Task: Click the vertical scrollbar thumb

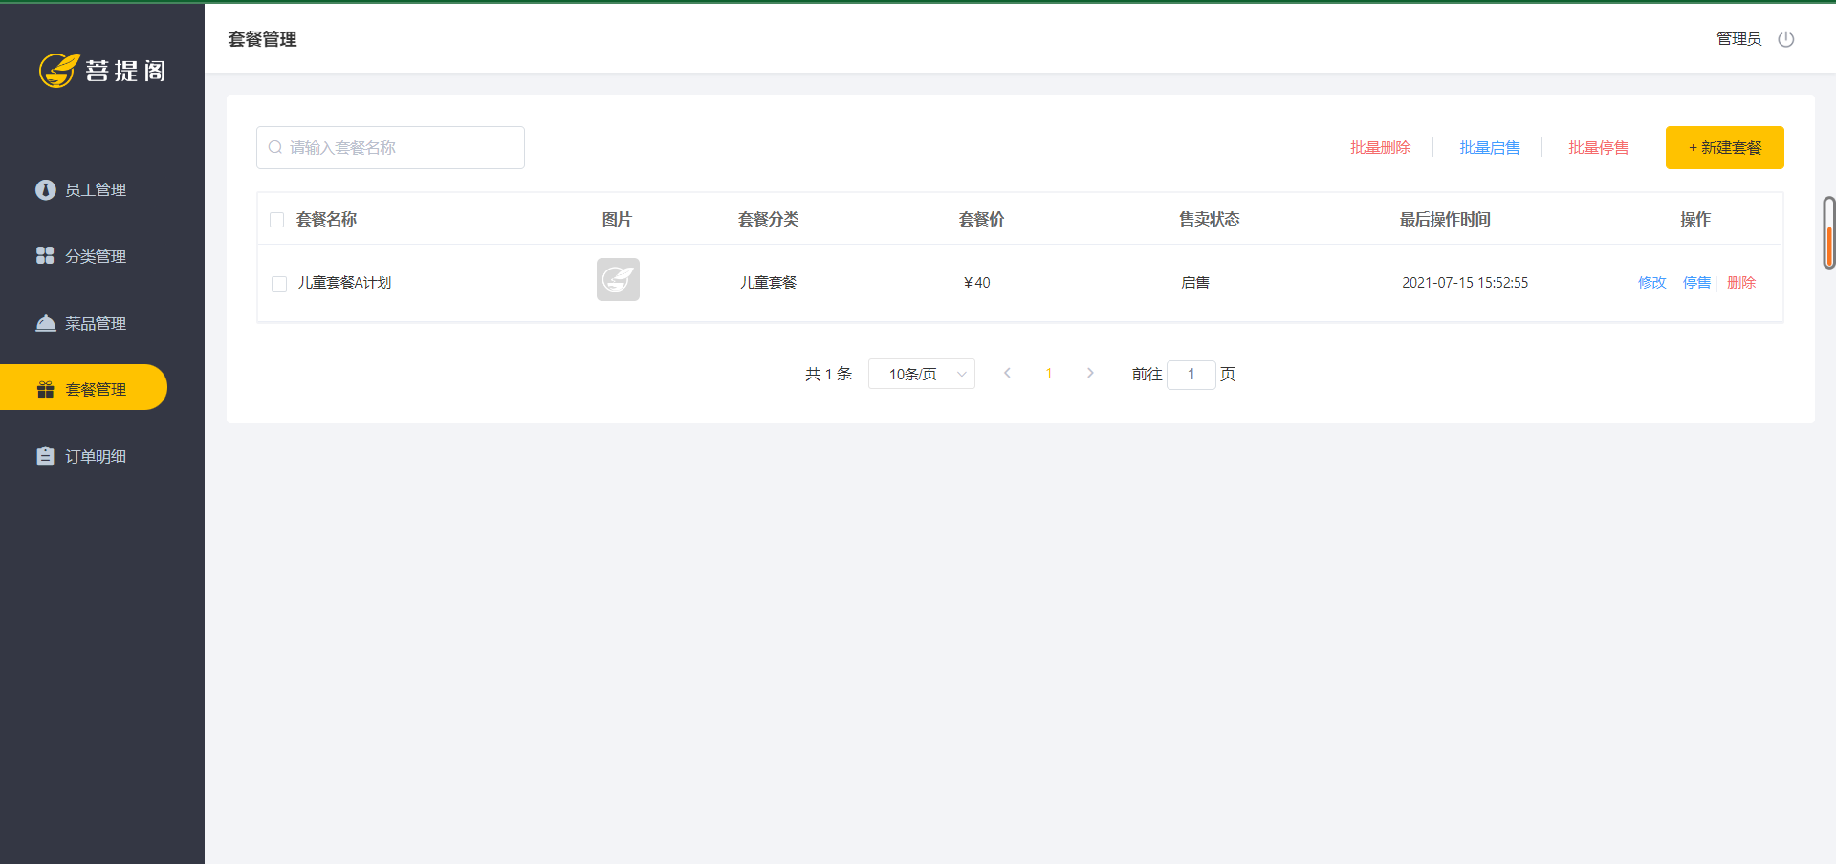Action: (1829, 233)
